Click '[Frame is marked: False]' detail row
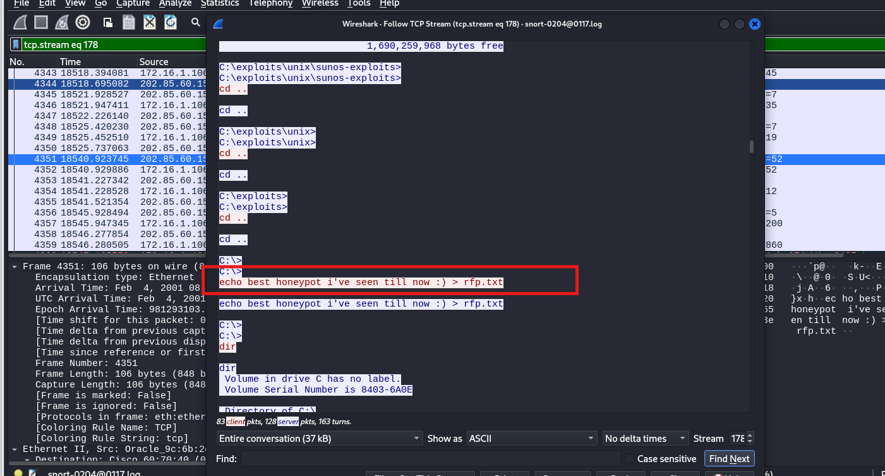The image size is (885, 476). pyautogui.click(x=104, y=395)
